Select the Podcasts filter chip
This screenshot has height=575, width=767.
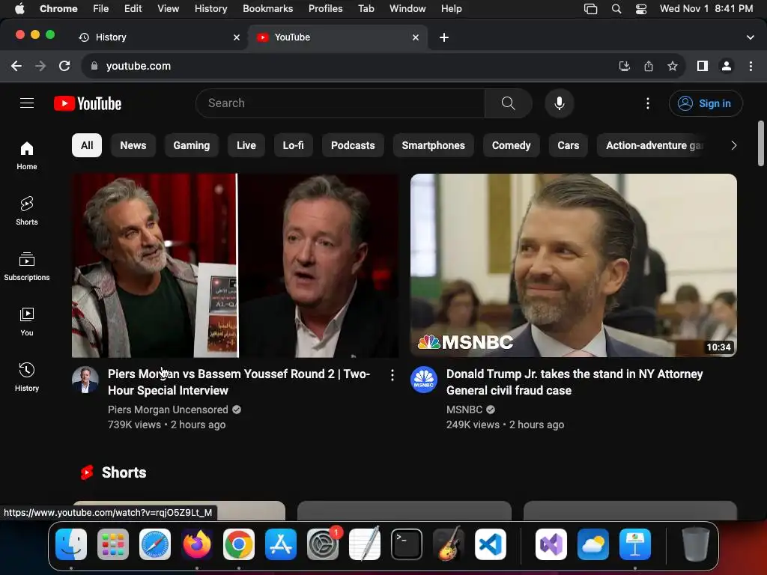tap(353, 145)
